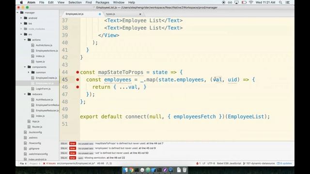Open AuthActions.js in tree
The width and height of the screenshot is (310, 174).
click(x=44, y=45)
